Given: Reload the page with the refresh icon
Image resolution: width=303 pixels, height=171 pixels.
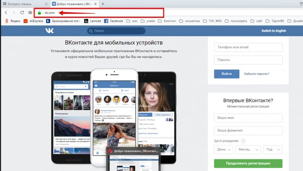Looking at the screenshot, I should (x=22, y=13).
